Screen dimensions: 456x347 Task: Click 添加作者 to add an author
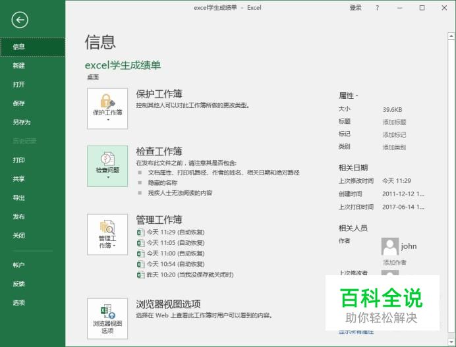395,263
